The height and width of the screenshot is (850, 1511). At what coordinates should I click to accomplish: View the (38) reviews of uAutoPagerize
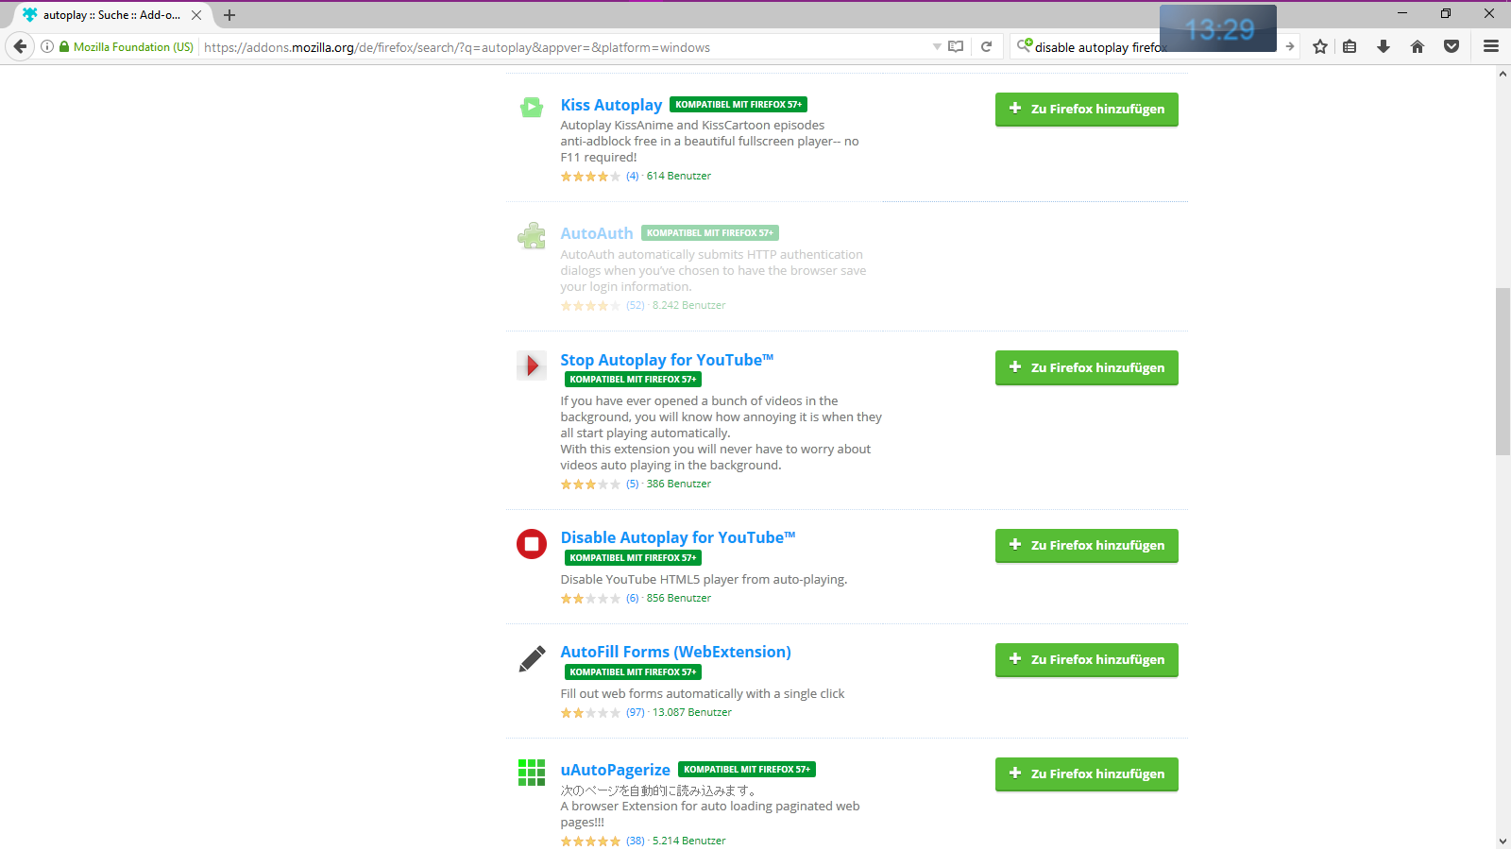point(636,841)
